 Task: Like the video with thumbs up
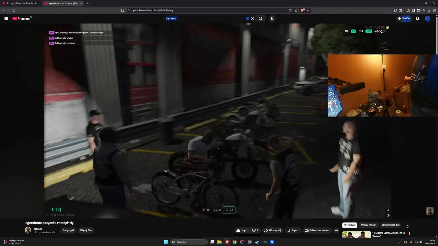242,230
